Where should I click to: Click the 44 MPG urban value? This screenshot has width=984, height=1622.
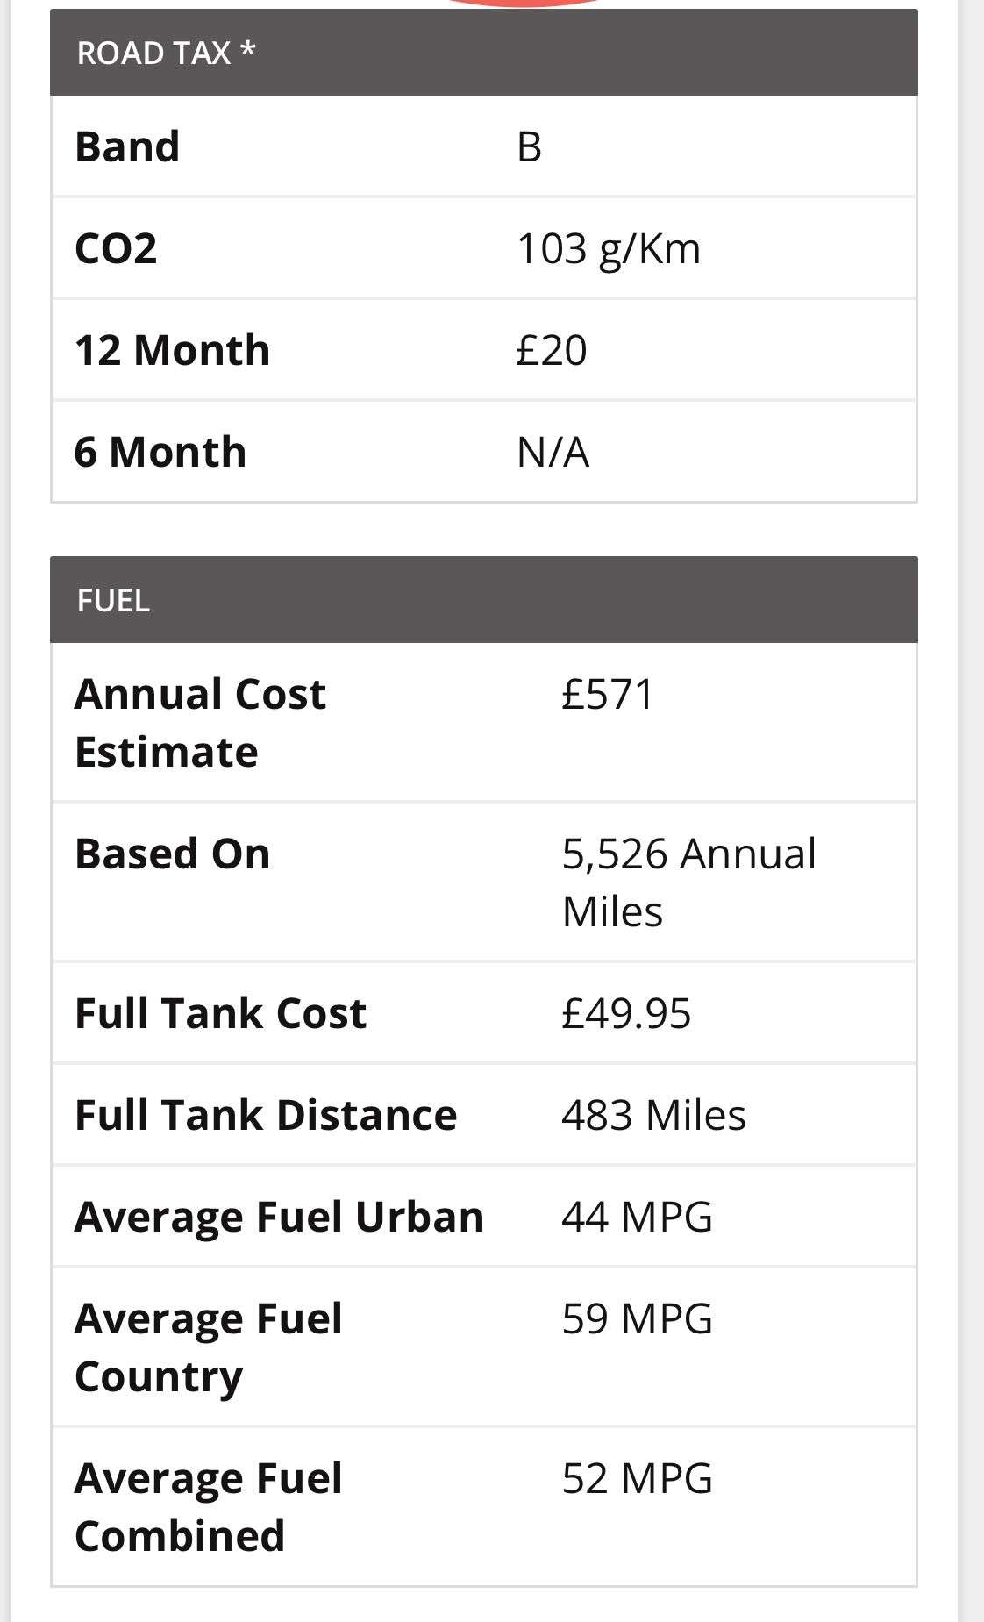pyautogui.click(x=637, y=1217)
